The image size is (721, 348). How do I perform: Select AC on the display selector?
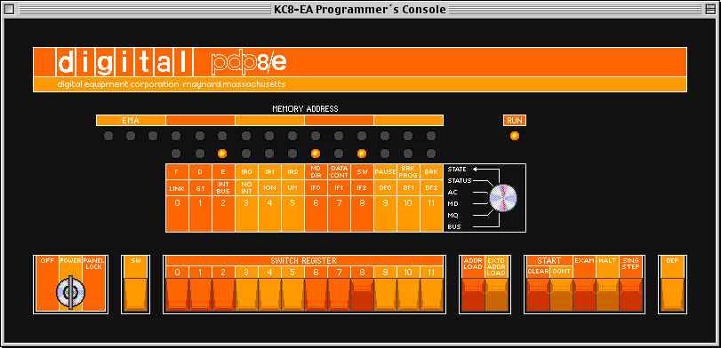453,192
